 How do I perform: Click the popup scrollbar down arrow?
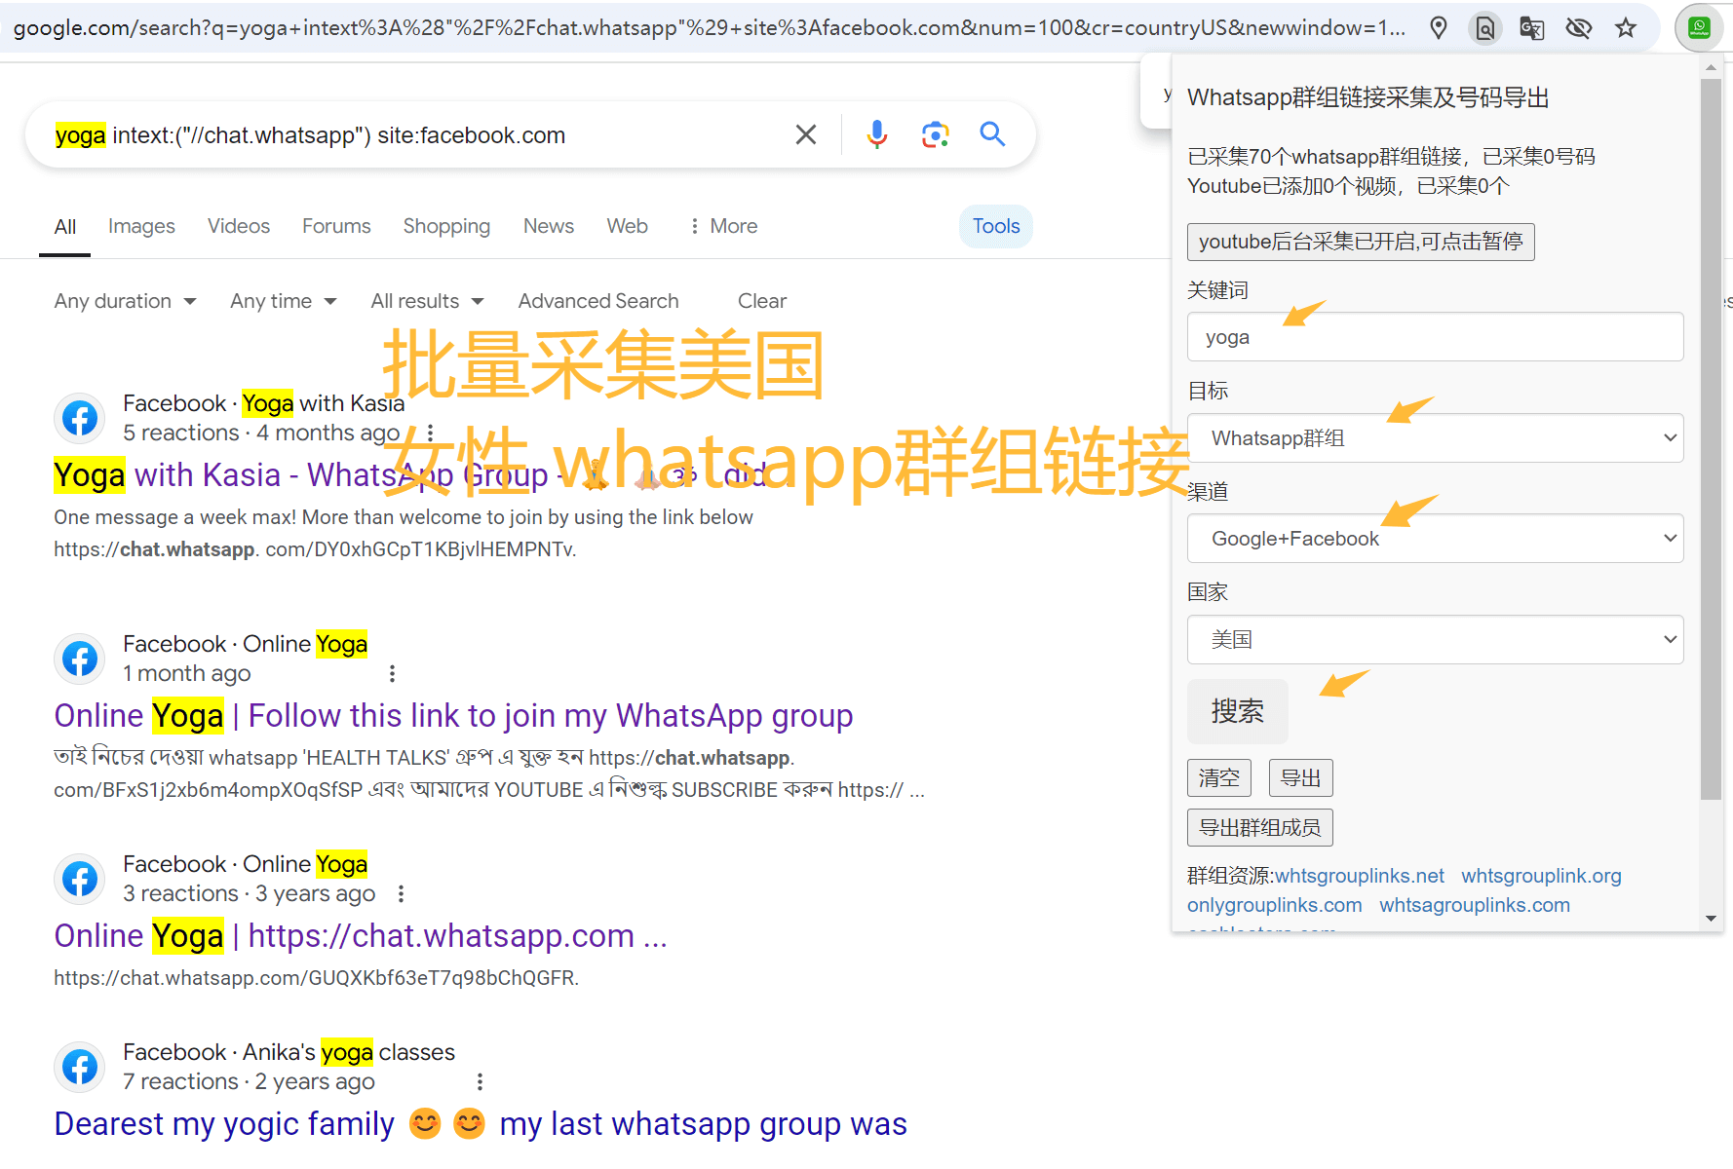click(1711, 919)
